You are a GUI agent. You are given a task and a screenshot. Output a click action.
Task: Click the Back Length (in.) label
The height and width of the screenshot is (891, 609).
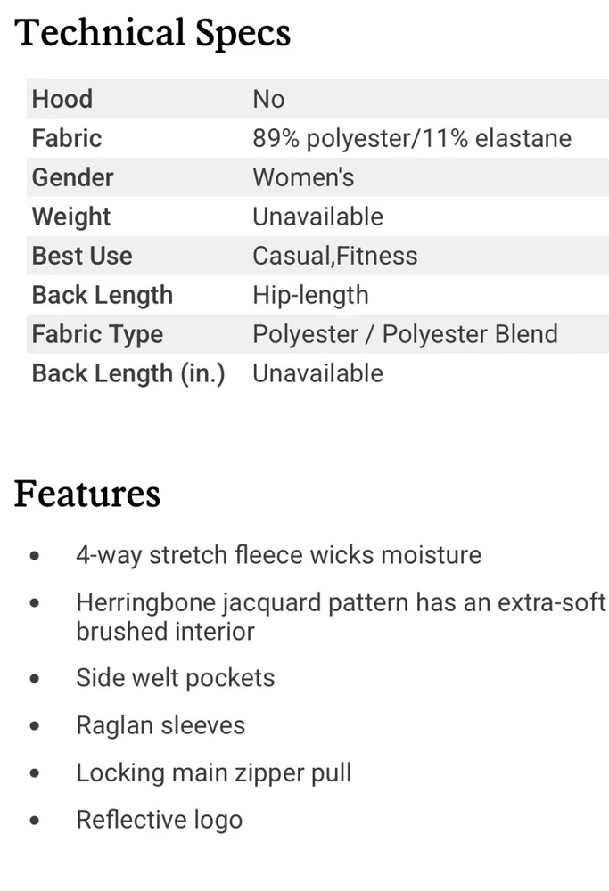click(128, 373)
